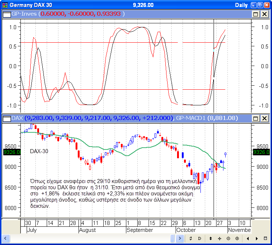The height and width of the screenshot is (245, 272).
Task: Click the four-way pan arrows icon
Action: pyautogui.click(x=219, y=238)
